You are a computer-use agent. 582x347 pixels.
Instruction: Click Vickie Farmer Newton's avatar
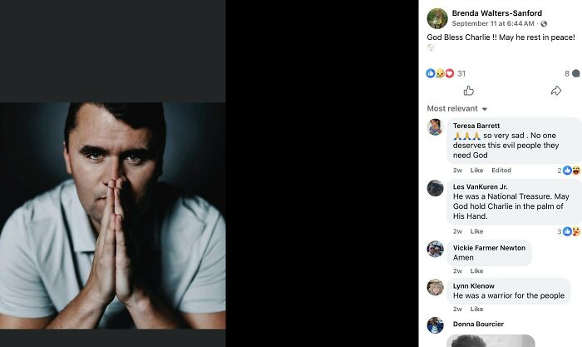435,249
